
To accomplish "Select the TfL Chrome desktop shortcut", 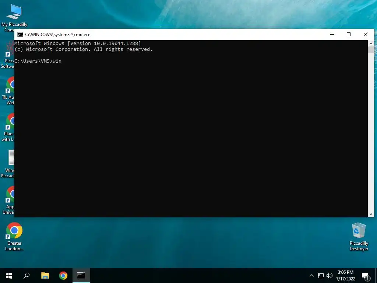I will pyautogui.click(x=8, y=91).
